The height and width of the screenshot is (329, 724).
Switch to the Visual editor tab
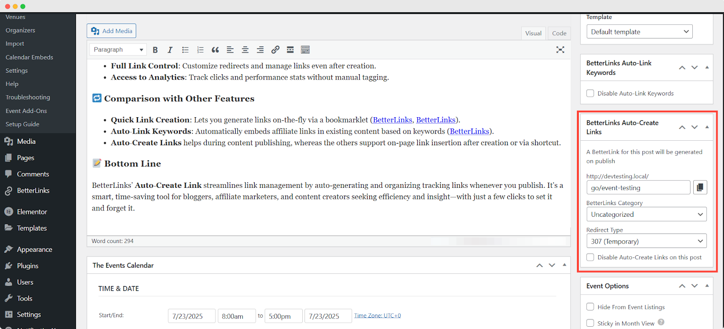[x=533, y=33]
